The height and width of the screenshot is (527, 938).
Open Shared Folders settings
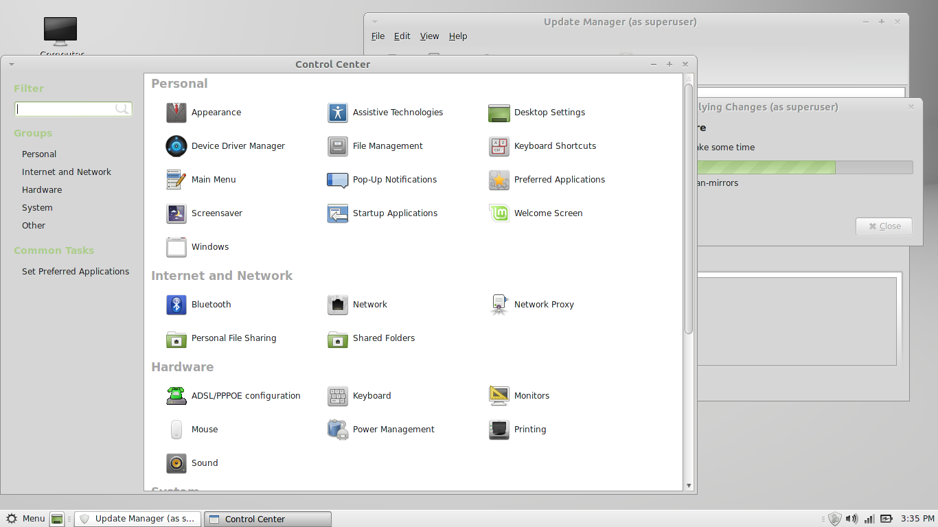[x=338, y=338]
